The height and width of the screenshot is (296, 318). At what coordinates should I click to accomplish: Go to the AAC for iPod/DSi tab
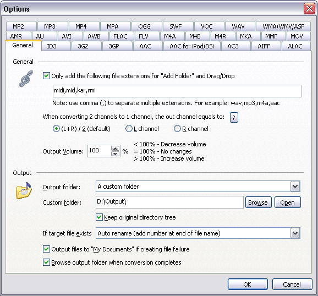191,46
